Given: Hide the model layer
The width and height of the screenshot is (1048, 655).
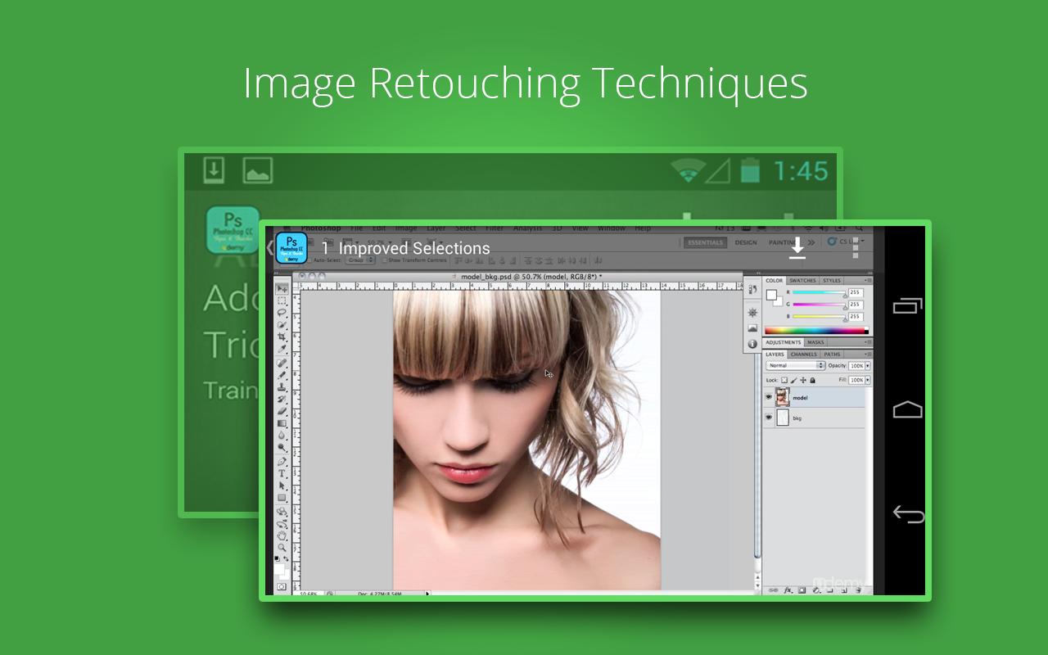Looking at the screenshot, I should click(x=768, y=396).
